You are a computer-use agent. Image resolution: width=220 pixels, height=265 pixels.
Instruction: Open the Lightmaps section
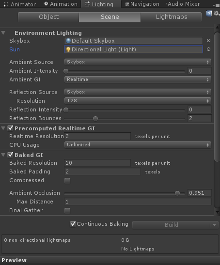tap(171, 17)
